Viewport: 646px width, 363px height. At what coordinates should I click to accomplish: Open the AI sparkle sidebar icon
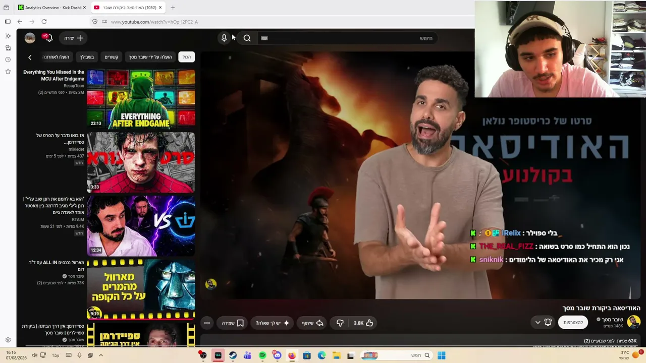click(8, 36)
